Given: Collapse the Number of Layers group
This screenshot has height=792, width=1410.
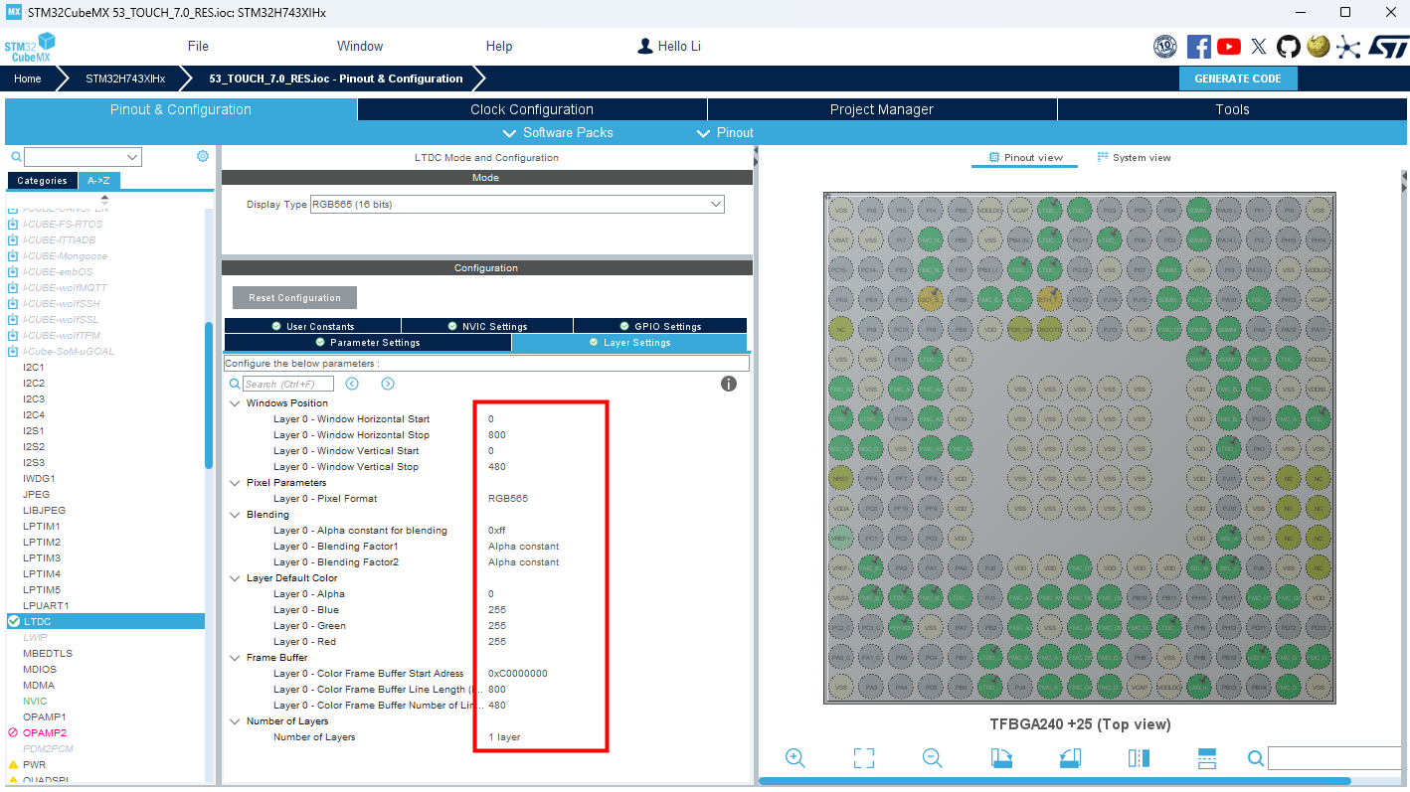Looking at the screenshot, I should pos(236,721).
